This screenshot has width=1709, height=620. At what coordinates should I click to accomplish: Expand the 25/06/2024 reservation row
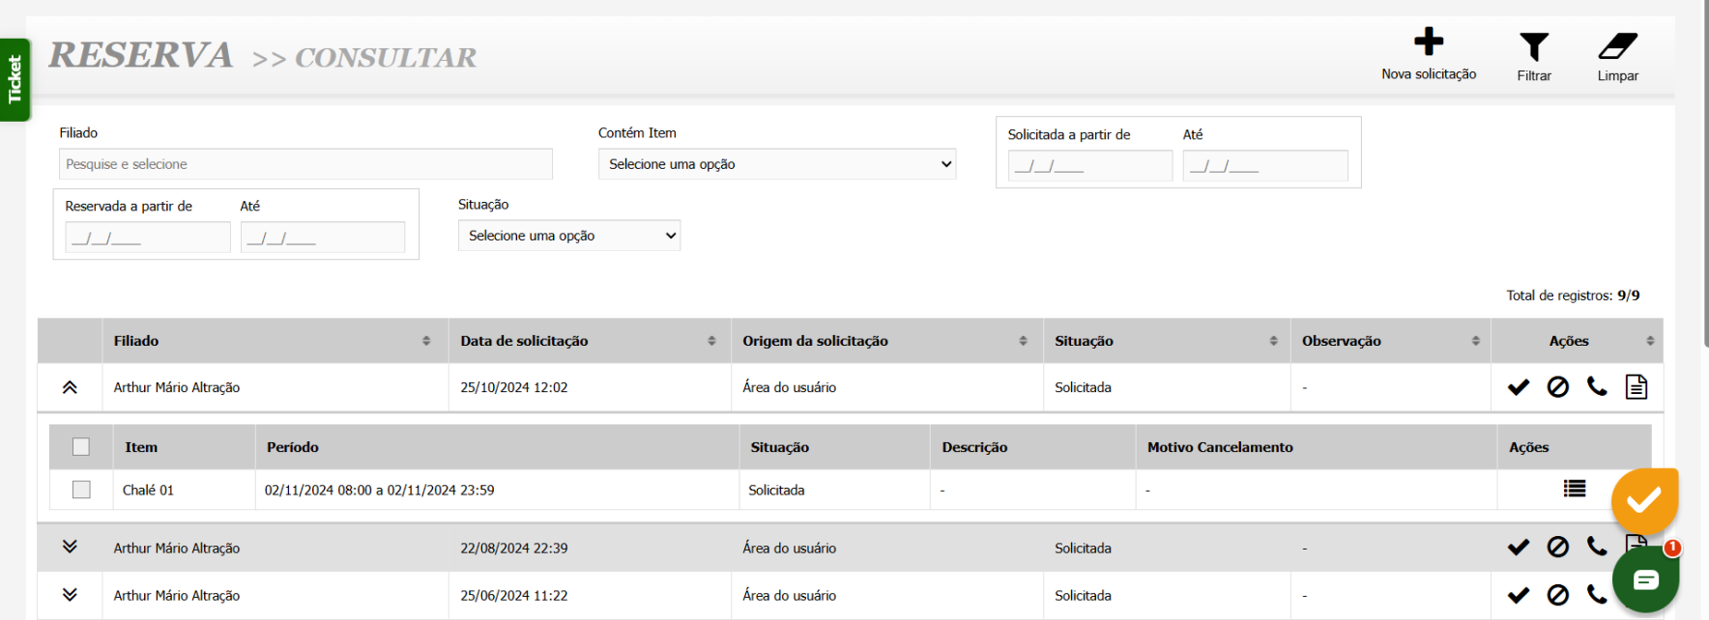coord(70,595)
